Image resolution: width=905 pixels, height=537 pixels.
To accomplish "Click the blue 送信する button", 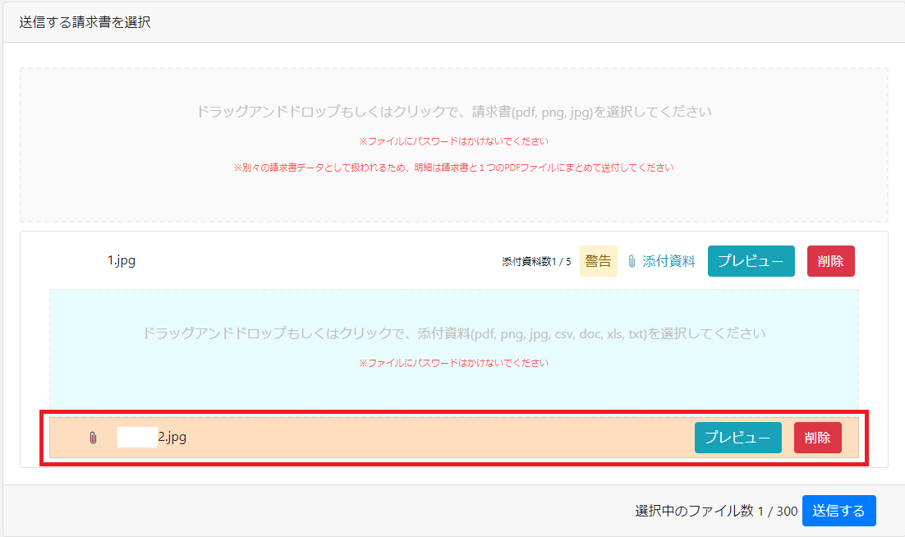I will [838, 511].
